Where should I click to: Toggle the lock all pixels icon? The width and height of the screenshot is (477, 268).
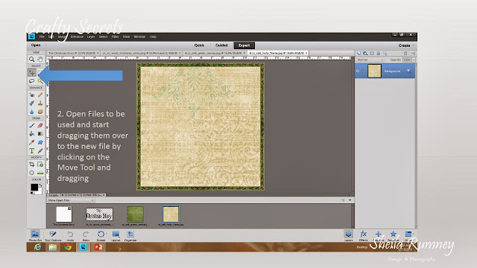[378, 53]
